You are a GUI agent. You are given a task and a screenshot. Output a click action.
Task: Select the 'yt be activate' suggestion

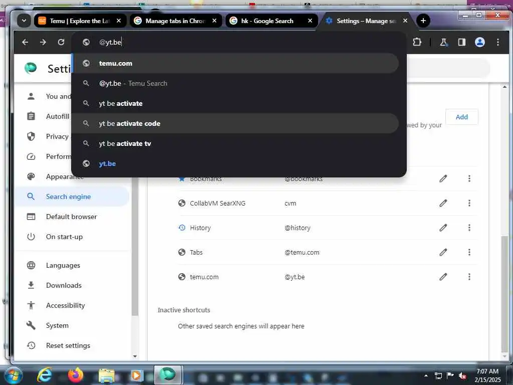tap(235, 103)
